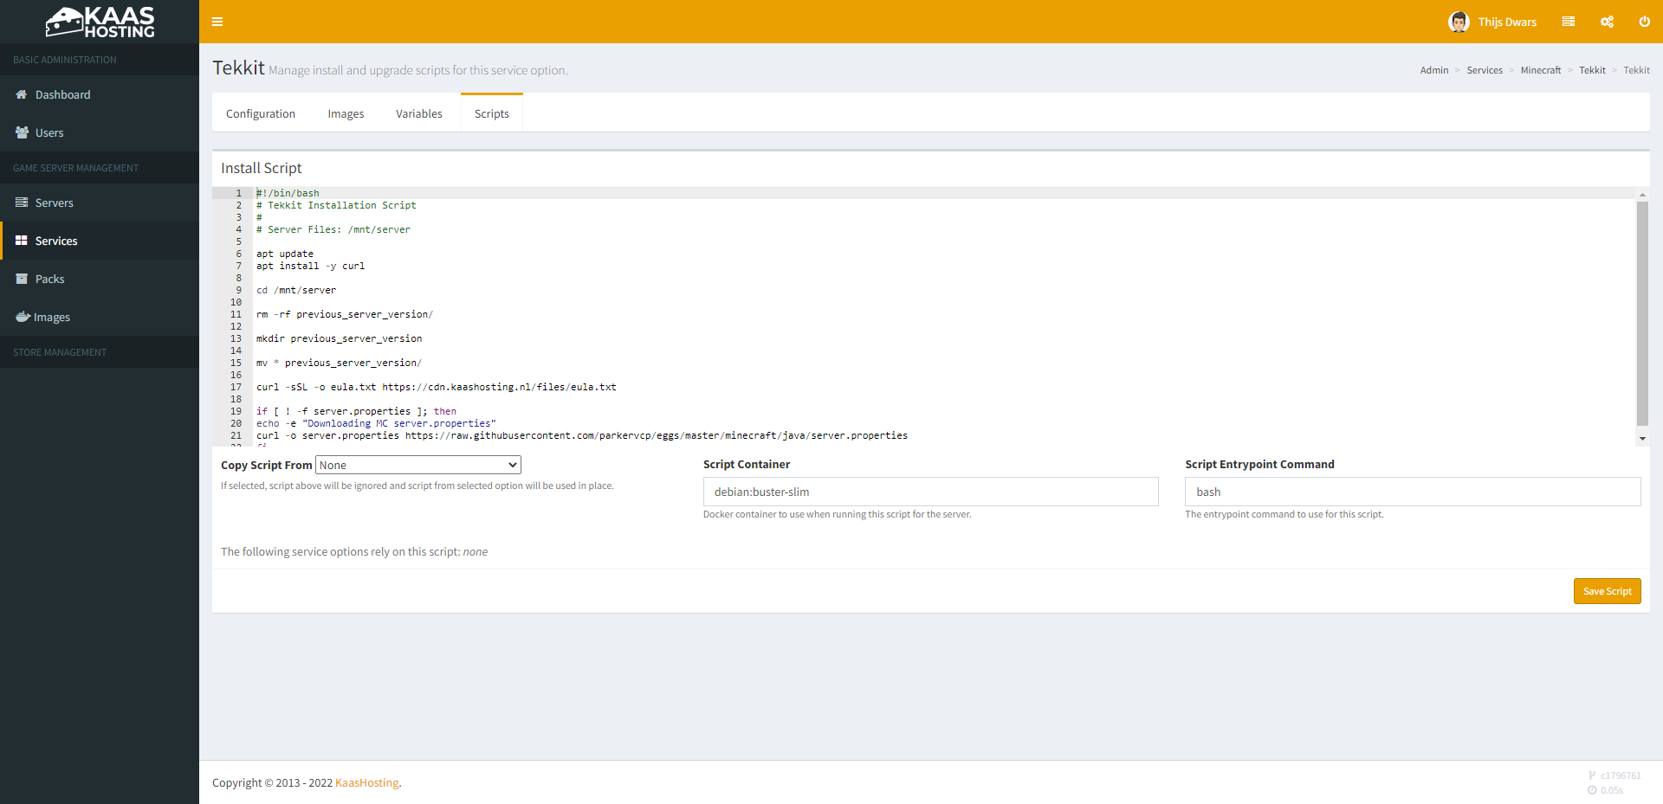Click the Save Script button
The image size is (1663, 804).
click(1607, 591)
